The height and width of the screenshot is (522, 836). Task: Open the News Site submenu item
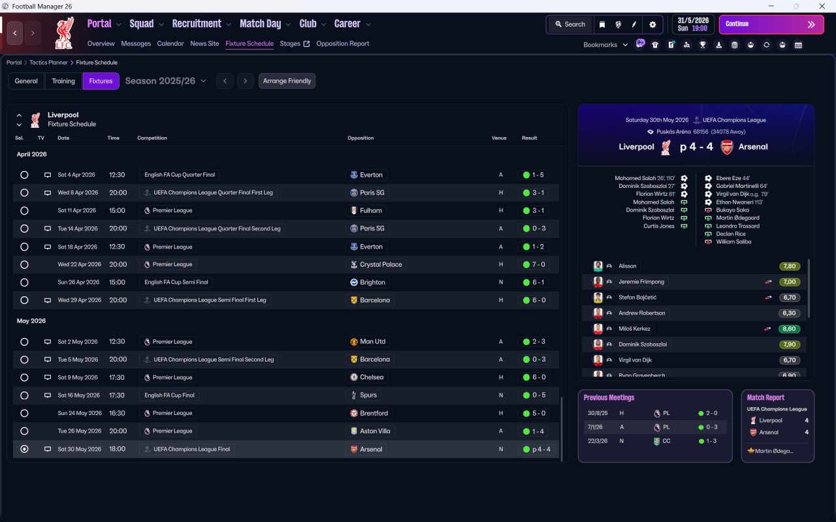pos(204,44)
